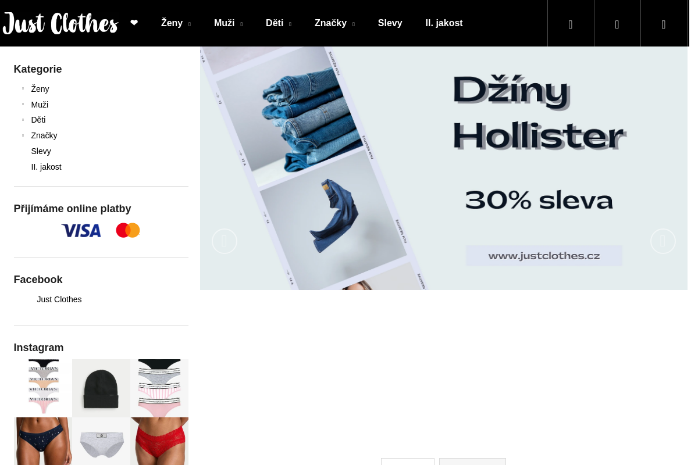Screen dimensions: 698x465
Task: Open the Just Clothes Facebook link
Action: [x=59, y=299]
